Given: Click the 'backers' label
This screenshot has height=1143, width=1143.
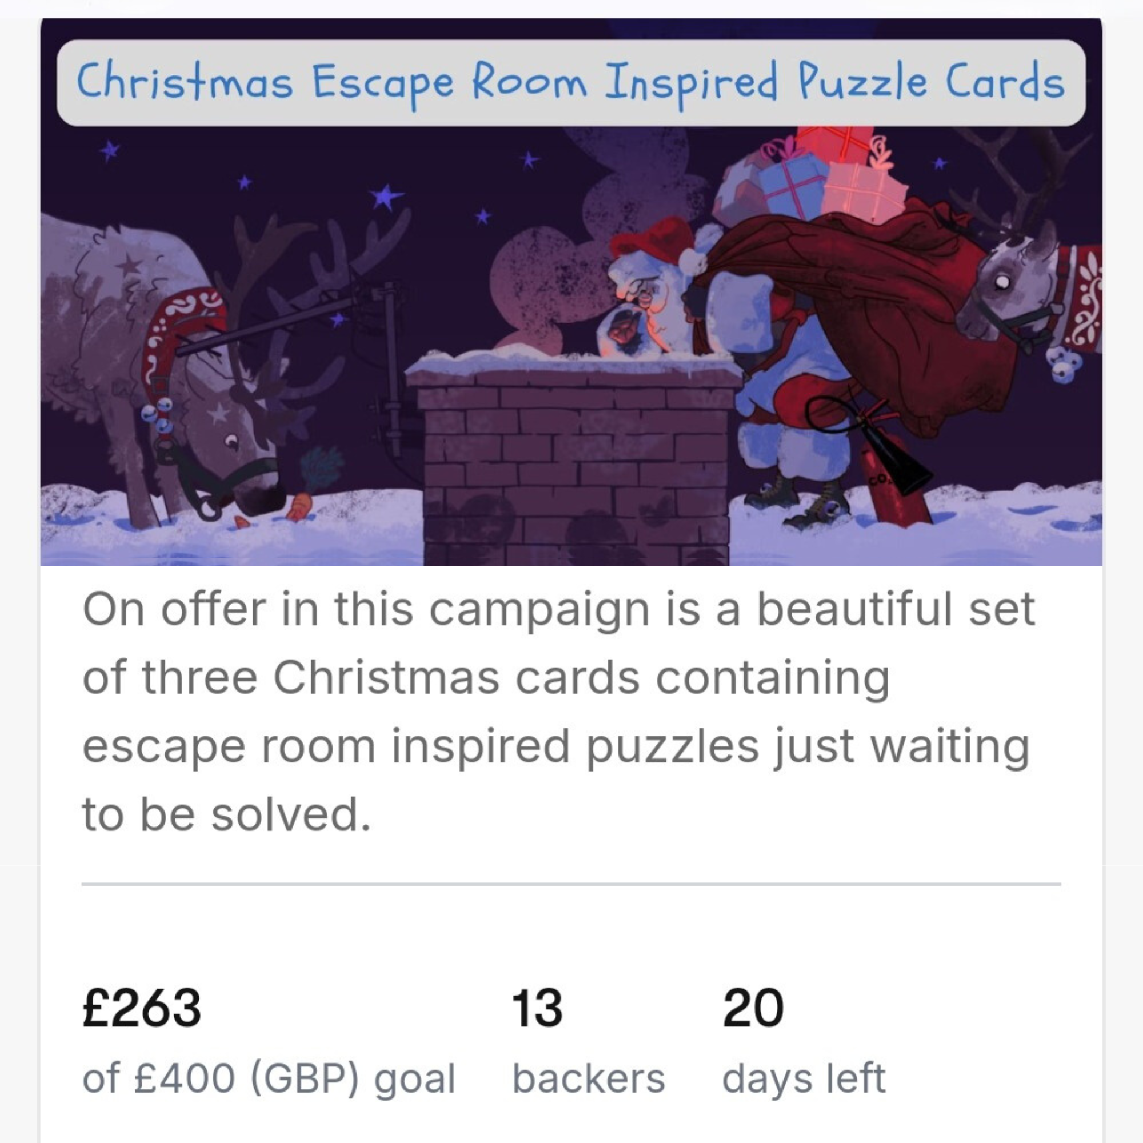Looking at the screenshot, I should [589, 1078].
